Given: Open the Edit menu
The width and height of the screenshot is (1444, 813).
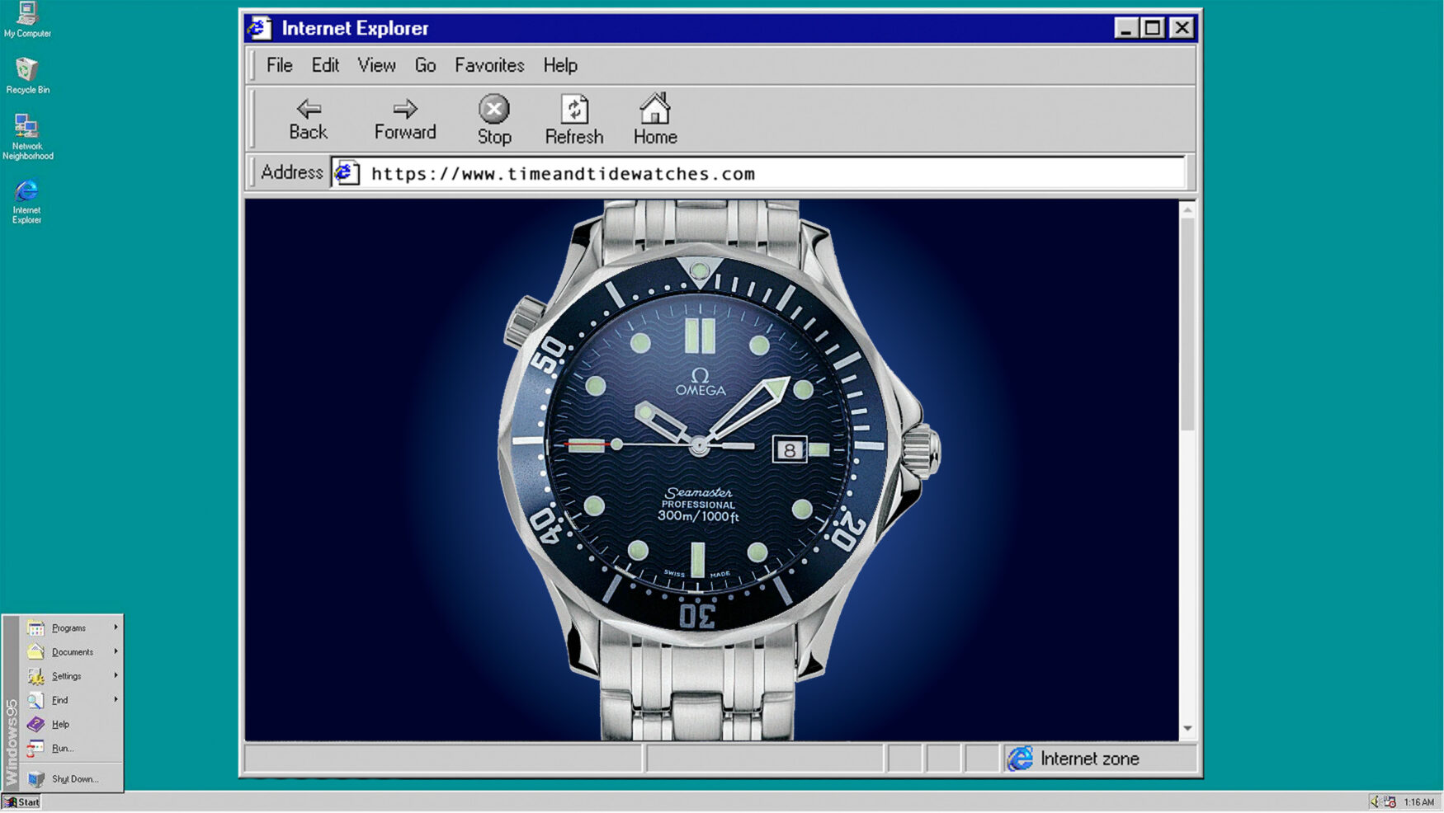Looking at the screenshot, I should click(325, 65).
